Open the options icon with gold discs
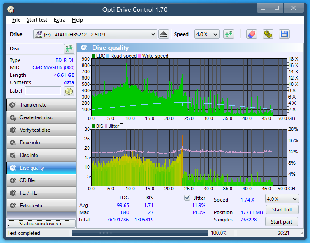This screenshot has width=310, height=243. point(268,34)
